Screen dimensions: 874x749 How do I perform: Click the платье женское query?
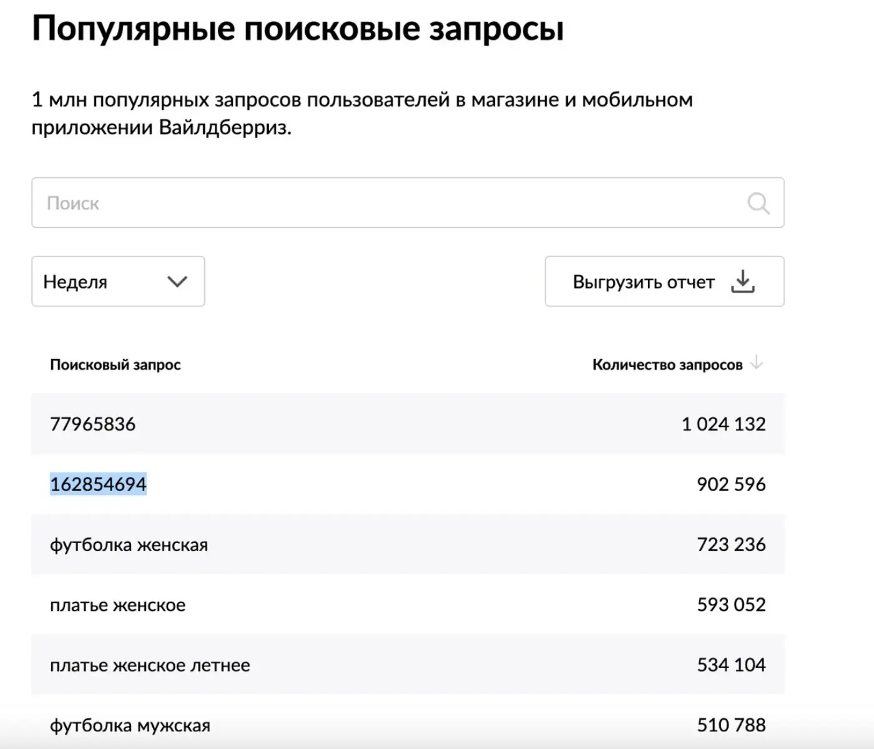(117, 605)
